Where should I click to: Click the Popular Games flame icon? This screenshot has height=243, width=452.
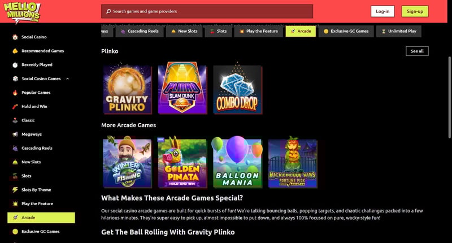click(15, 93)
